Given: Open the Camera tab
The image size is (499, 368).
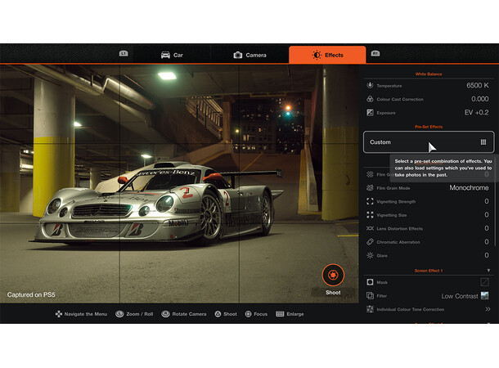Looking at the screenshot, I should (249, 55).
